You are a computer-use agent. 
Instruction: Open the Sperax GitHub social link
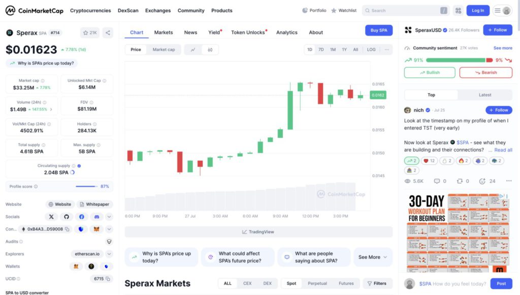(66, 217)
